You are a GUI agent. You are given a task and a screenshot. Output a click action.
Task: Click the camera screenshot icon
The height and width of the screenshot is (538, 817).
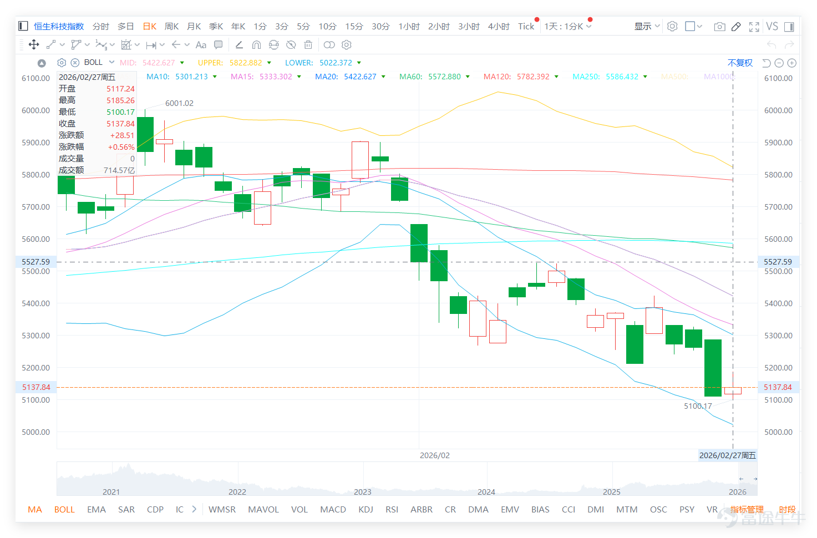pos(719,27)
